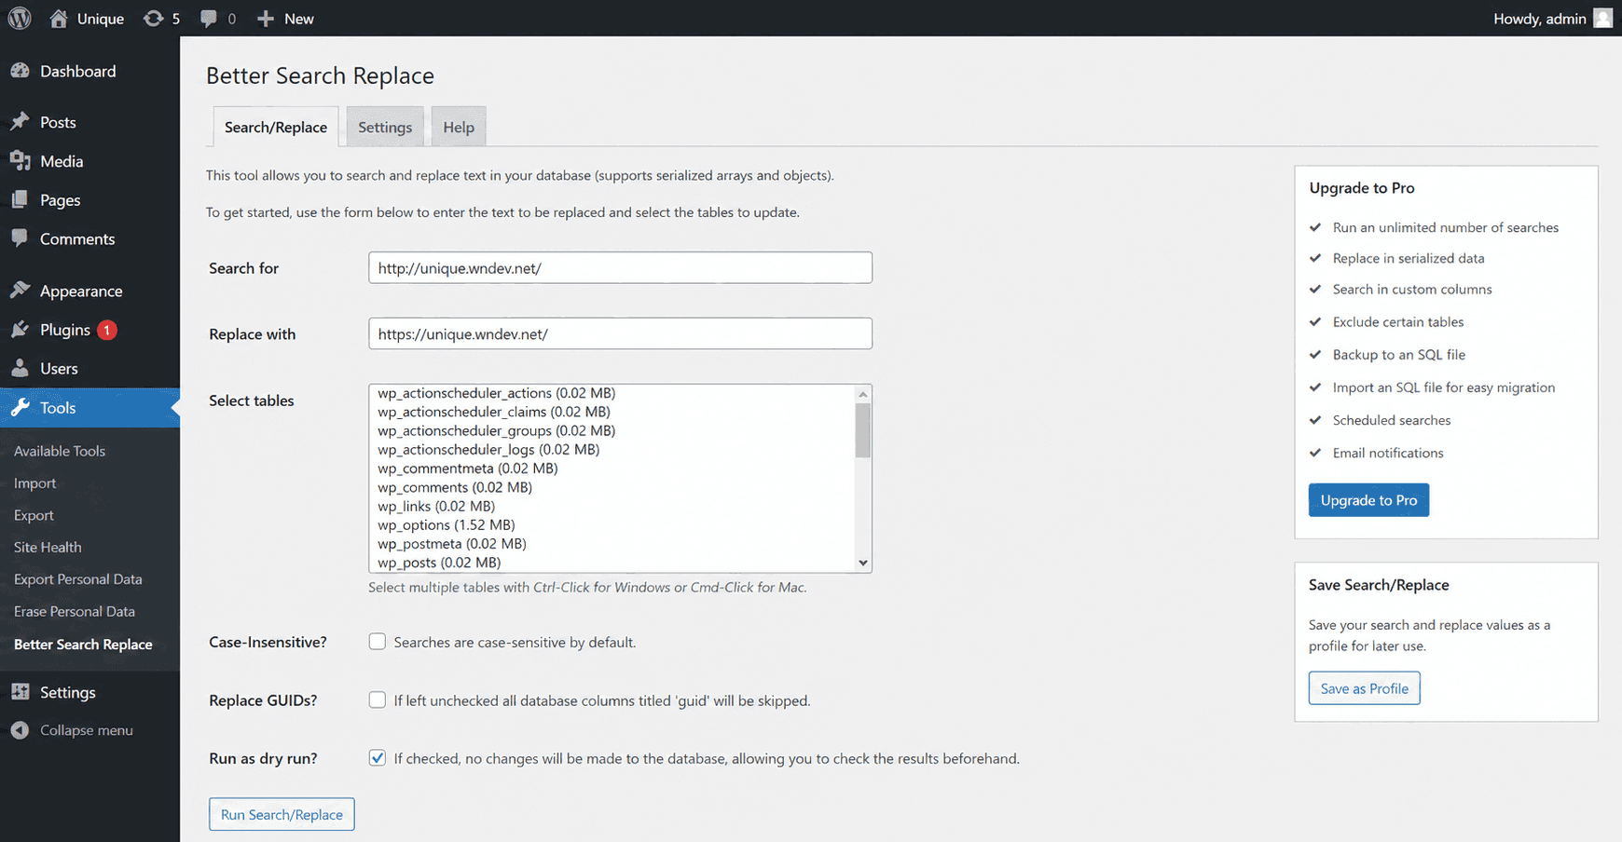
Task: Click the tables list scroll up arrow
Action: coord(863,394)
